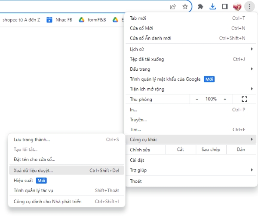This screenshot has width=258, height=220.
Task: Open the Extensions puzzle piece icon
Action: [200, 6]
